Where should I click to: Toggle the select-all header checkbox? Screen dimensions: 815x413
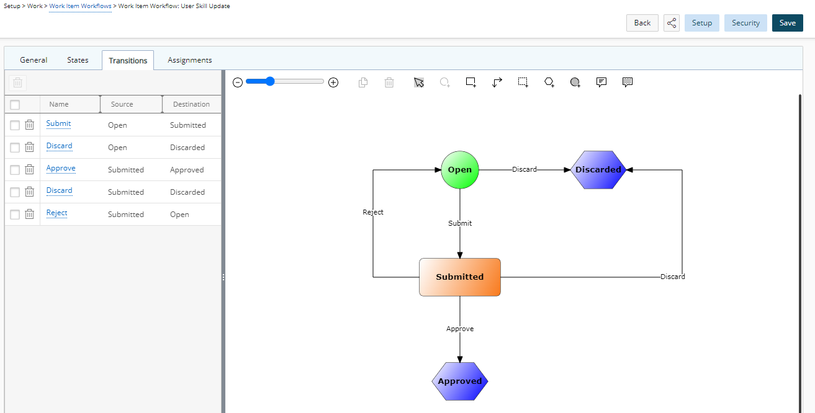[x=15, y=105]
